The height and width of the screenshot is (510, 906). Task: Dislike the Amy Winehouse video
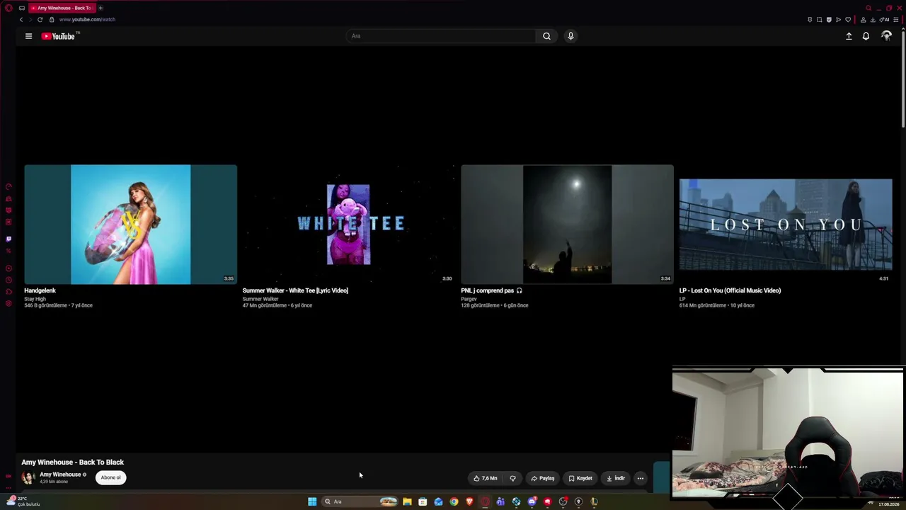(512, 478)
